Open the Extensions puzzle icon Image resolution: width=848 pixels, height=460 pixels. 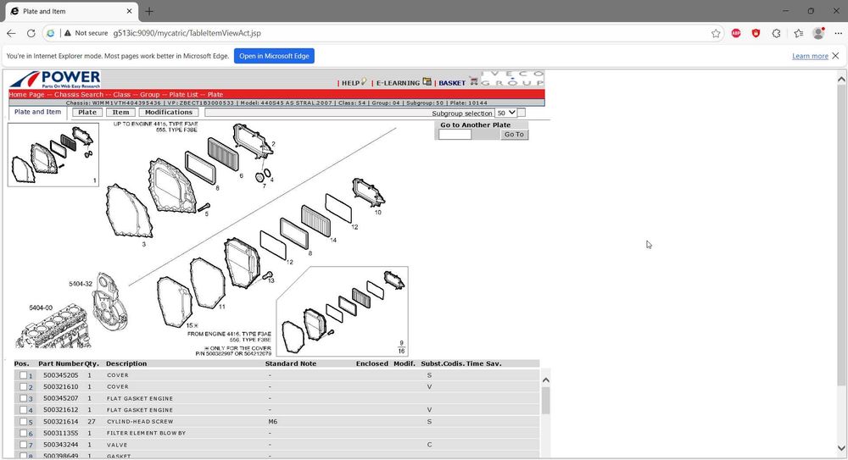777,34
